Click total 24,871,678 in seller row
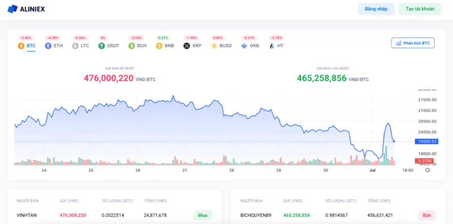Viewport: 453px width, 224px height. [x=155, y=216]
